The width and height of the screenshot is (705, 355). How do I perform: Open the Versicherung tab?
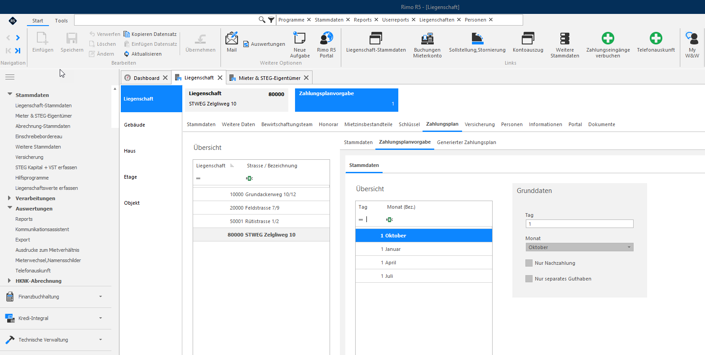[x=480, y=124]
